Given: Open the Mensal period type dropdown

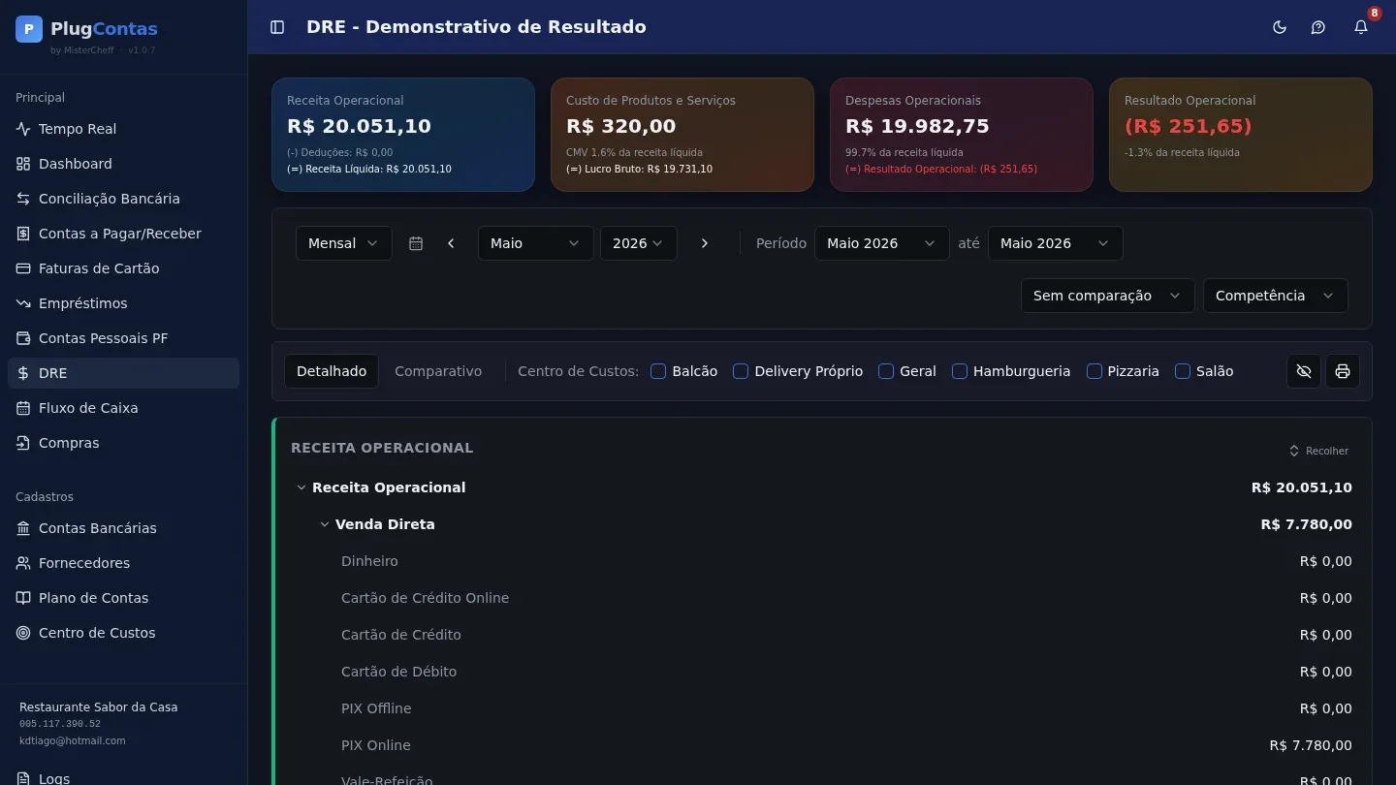Looking at the screenshot, I should click(344, 243).
